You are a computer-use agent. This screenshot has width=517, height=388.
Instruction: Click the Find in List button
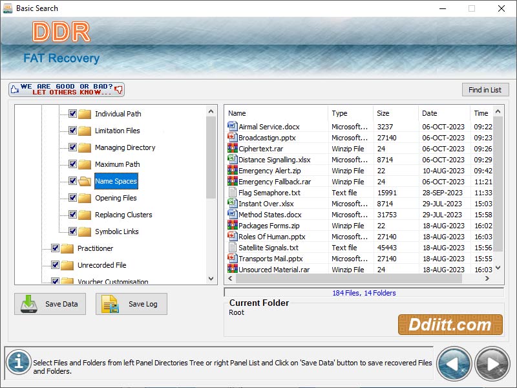click(485, 89)
